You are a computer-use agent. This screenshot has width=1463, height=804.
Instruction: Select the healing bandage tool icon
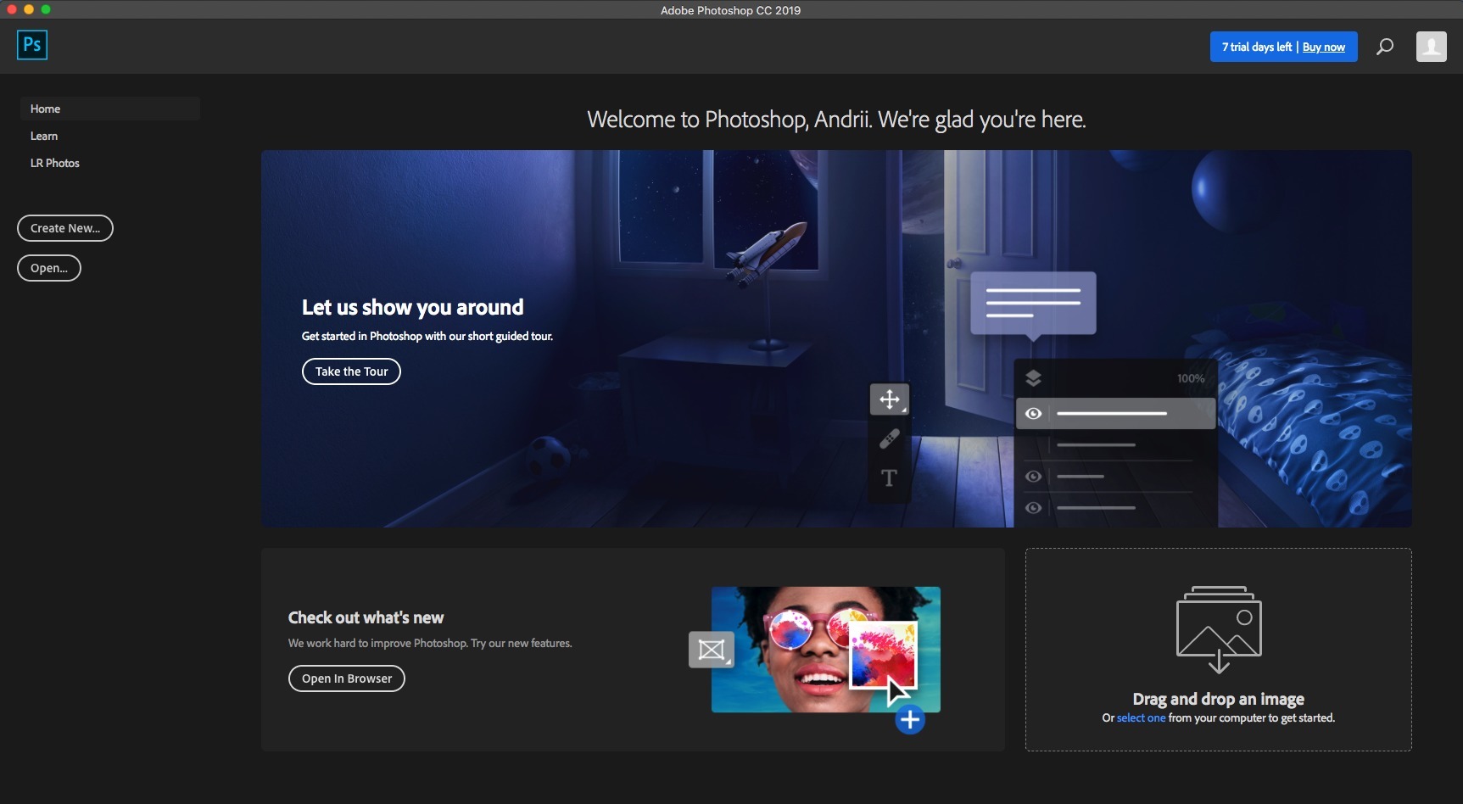pyautogui.click(x=890, y=438)
